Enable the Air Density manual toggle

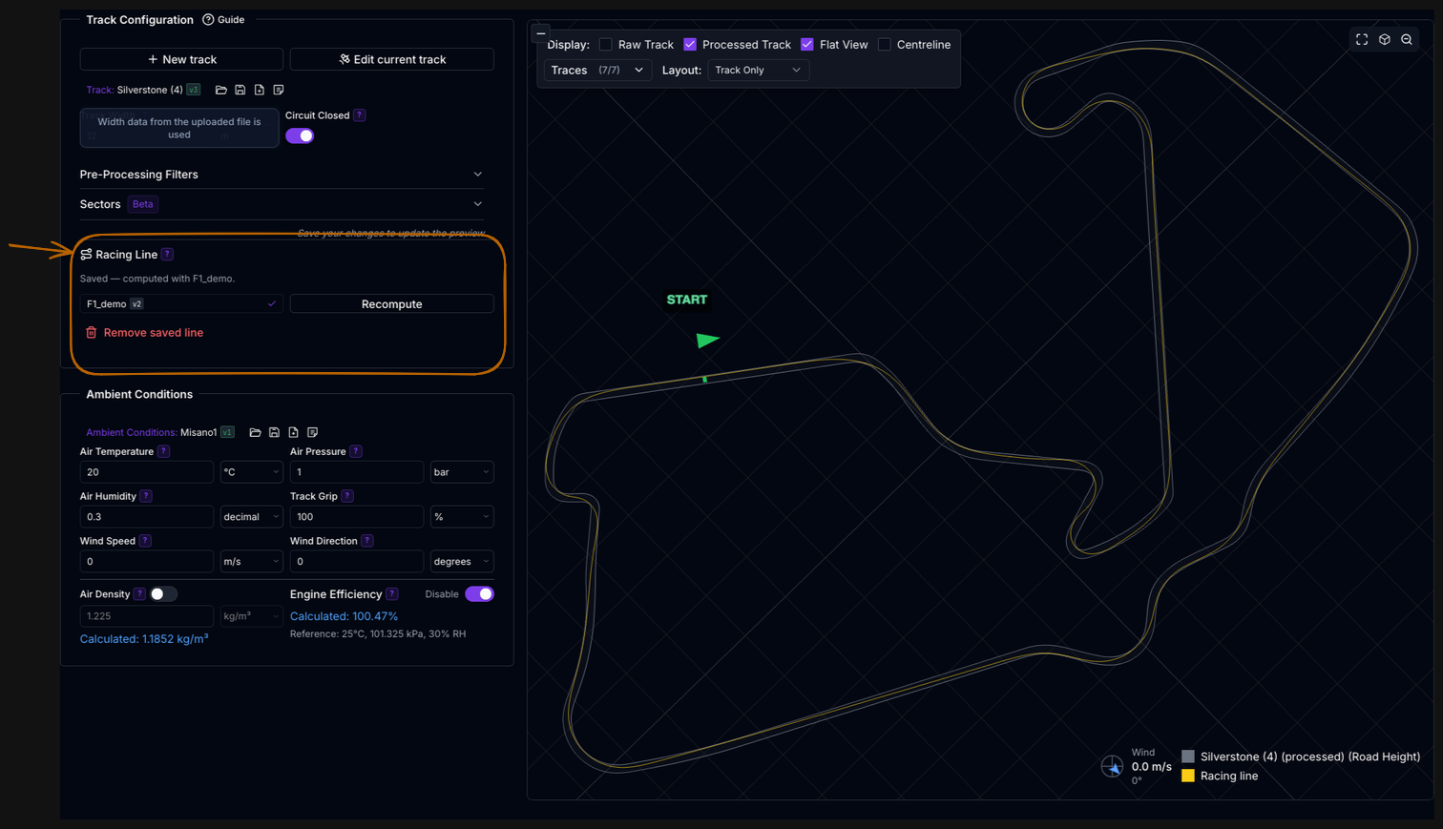pyautogui.click(x=163, y=594)
